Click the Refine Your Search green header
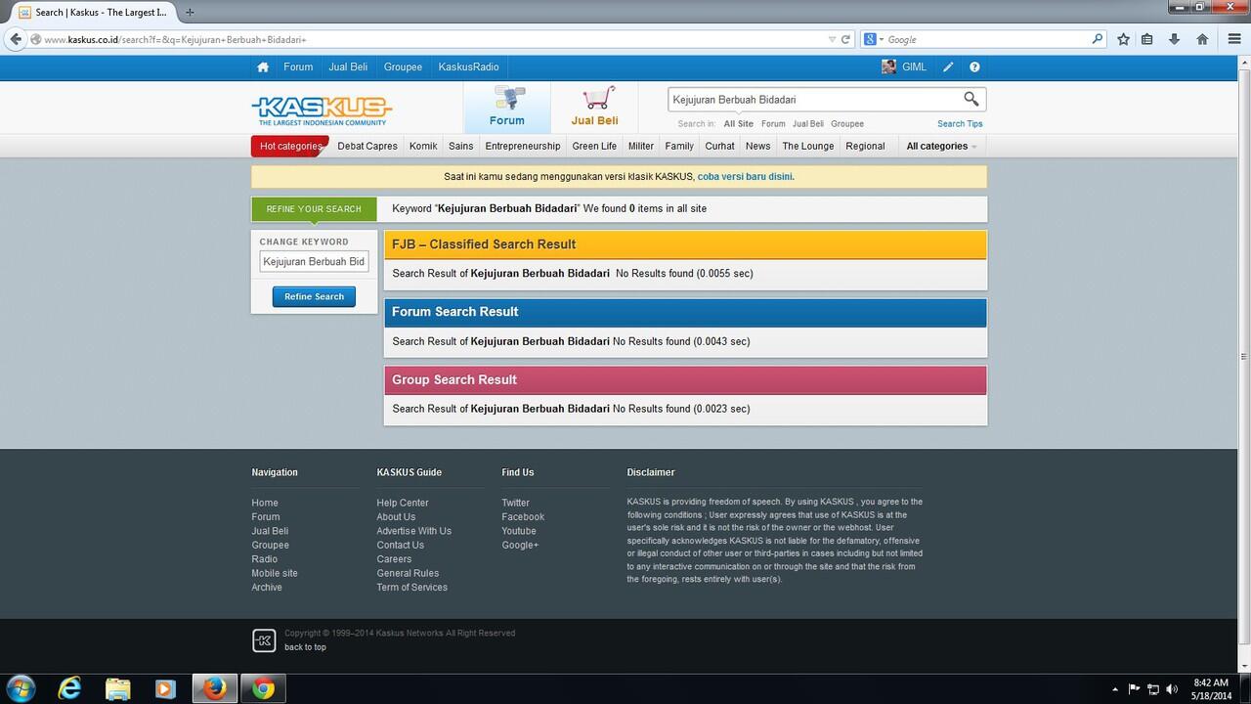Image resolution: width=1251 pixels, height=704 pixels. (x=314, y=209)
